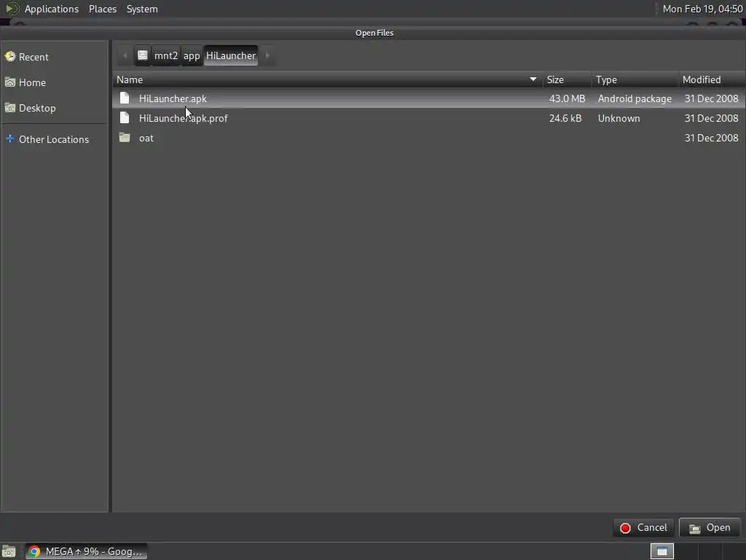Open the Places menu
The width and height of the screenshot is (746, 560).
point(103,9)
